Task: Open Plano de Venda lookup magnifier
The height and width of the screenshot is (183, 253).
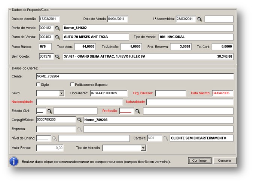Action: (x=57, y=37)
